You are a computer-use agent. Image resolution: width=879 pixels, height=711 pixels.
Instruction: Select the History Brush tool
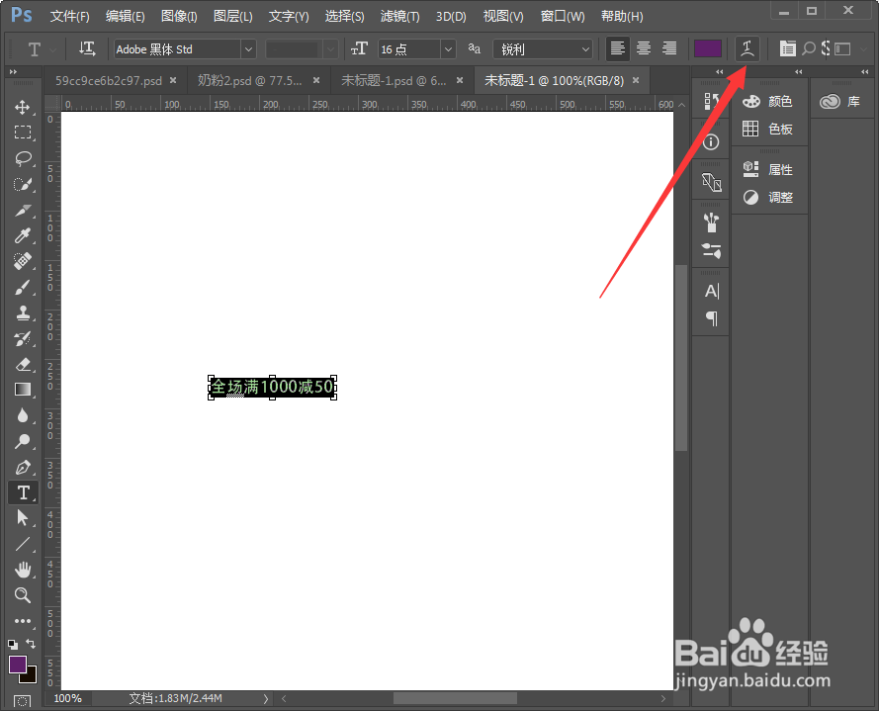coord(23,338)
